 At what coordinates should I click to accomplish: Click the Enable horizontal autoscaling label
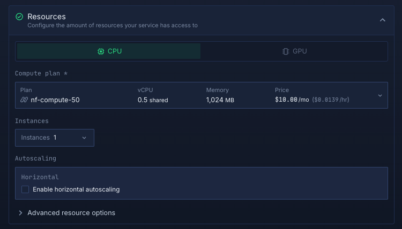76,189
